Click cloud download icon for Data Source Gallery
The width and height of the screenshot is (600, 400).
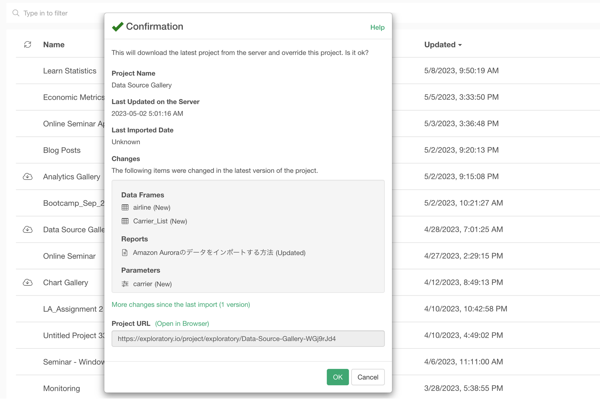click(x=27, y=230)
